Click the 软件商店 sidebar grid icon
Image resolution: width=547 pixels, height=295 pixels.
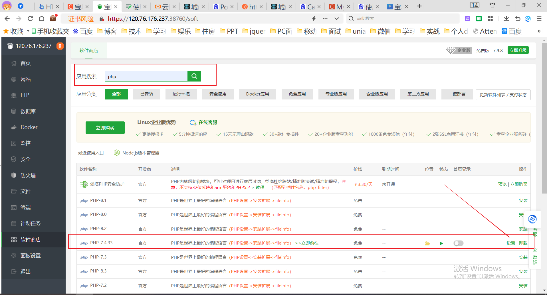coord(14,239)
